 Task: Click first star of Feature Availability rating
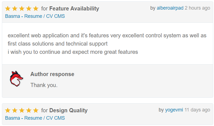coord(8,9)
